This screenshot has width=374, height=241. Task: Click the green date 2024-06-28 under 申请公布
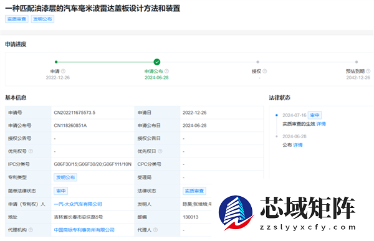[156, 77]
